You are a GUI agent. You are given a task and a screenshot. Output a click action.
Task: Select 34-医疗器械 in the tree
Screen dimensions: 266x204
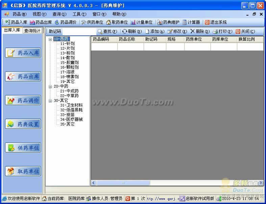click(x=71, y=119)
